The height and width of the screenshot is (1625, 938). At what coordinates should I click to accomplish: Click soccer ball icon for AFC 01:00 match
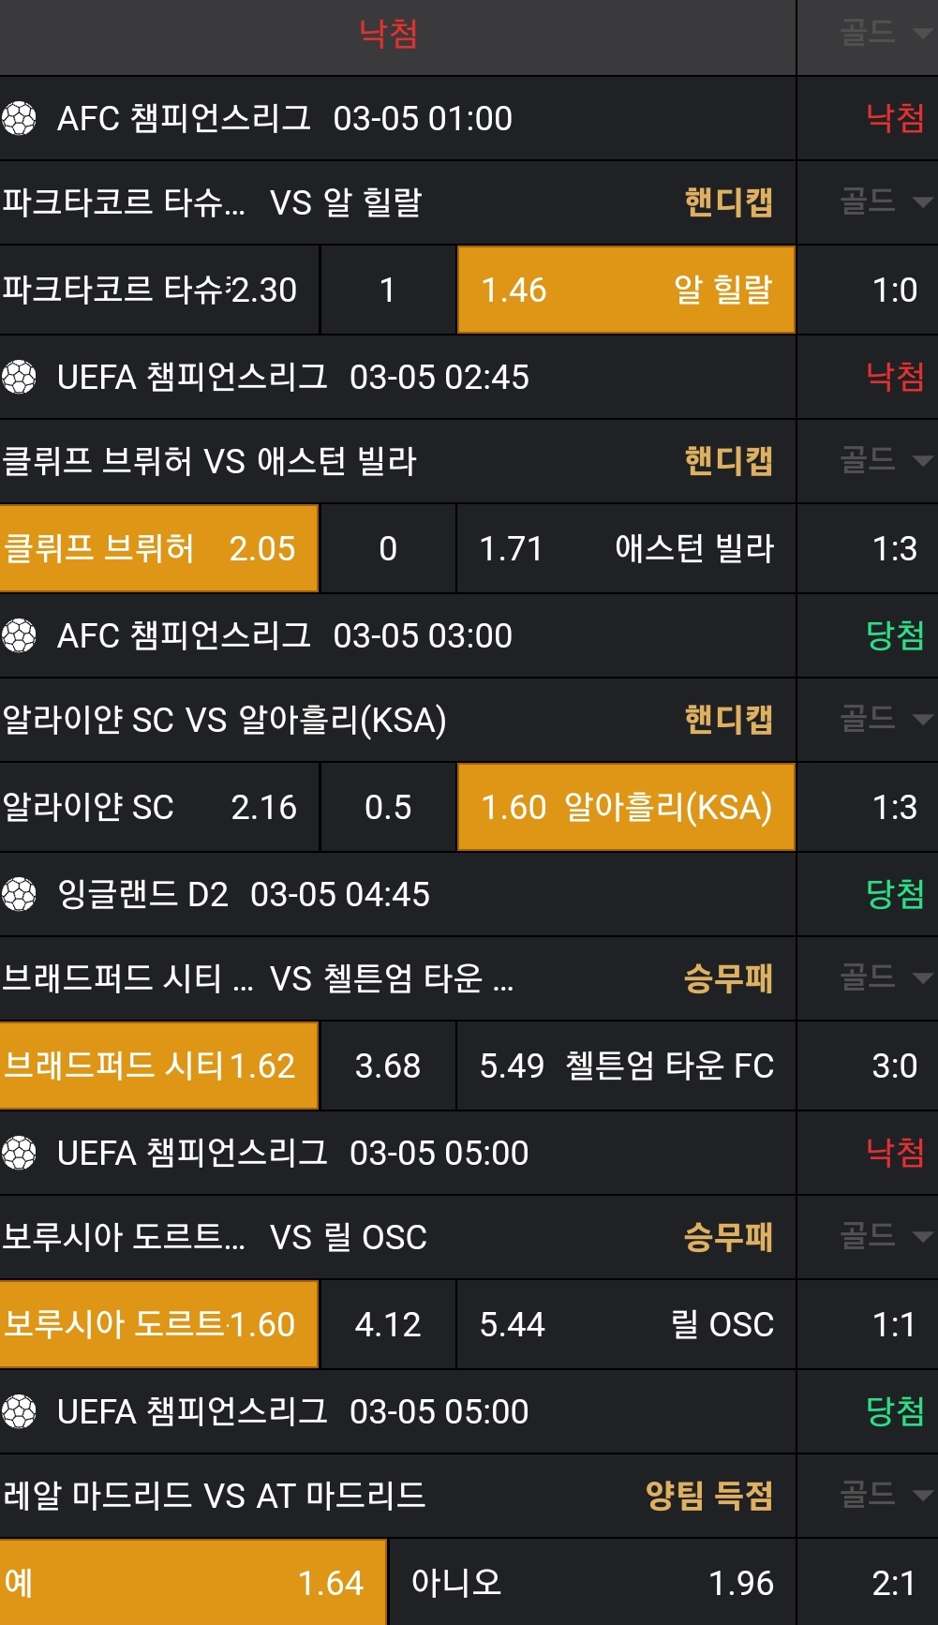pyautogui.click(x=19, y=119)
